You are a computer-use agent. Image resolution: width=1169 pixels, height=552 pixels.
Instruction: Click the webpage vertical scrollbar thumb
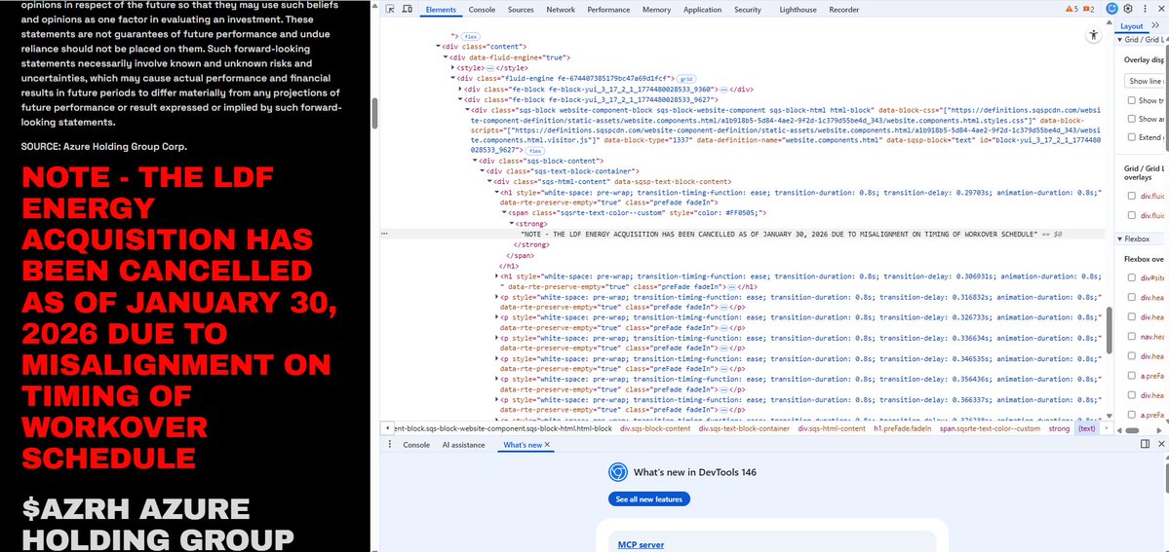[375, 114]
